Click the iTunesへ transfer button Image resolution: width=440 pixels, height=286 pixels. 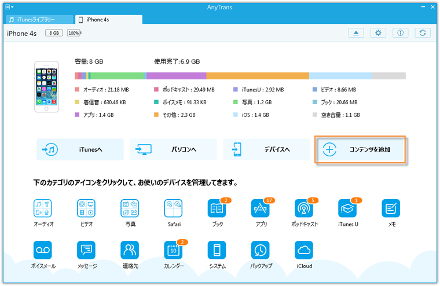[x=80, y=149]
